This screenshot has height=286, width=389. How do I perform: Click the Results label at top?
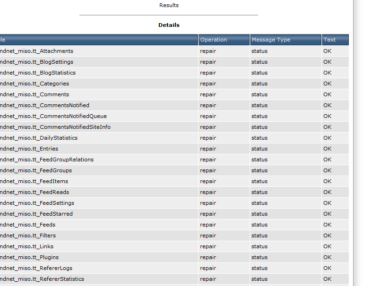click(169, 5)
